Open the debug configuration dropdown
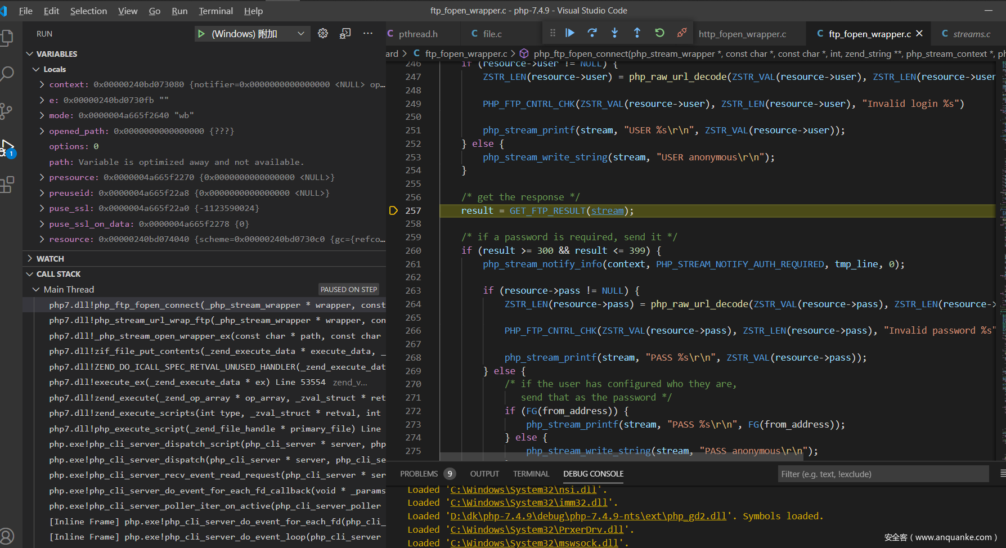This screenshot has height=548, width=1006. click(x=301, y=34)
